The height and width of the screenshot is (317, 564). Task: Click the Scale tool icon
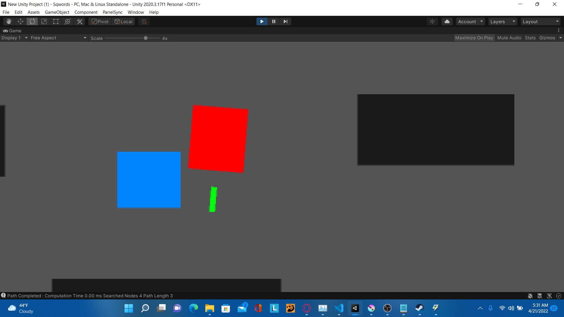[x=44, y=21]
